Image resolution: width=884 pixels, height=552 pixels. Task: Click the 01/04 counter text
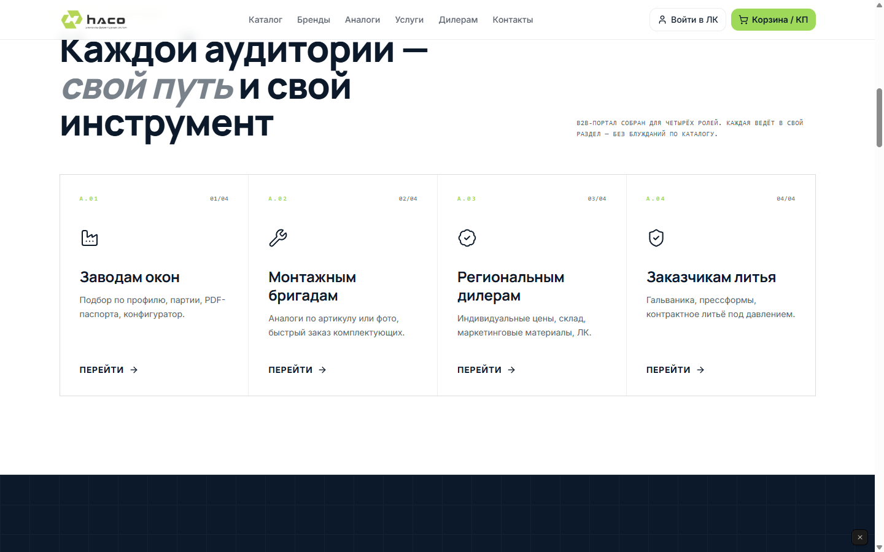click(x=219, y=199)
